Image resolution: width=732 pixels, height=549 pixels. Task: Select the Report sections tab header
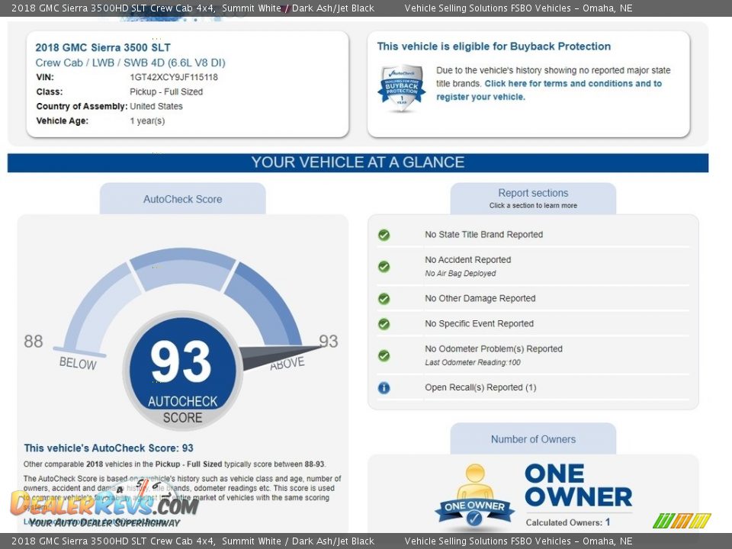533,198
